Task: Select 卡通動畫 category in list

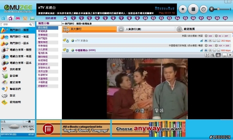Action: 47,82
